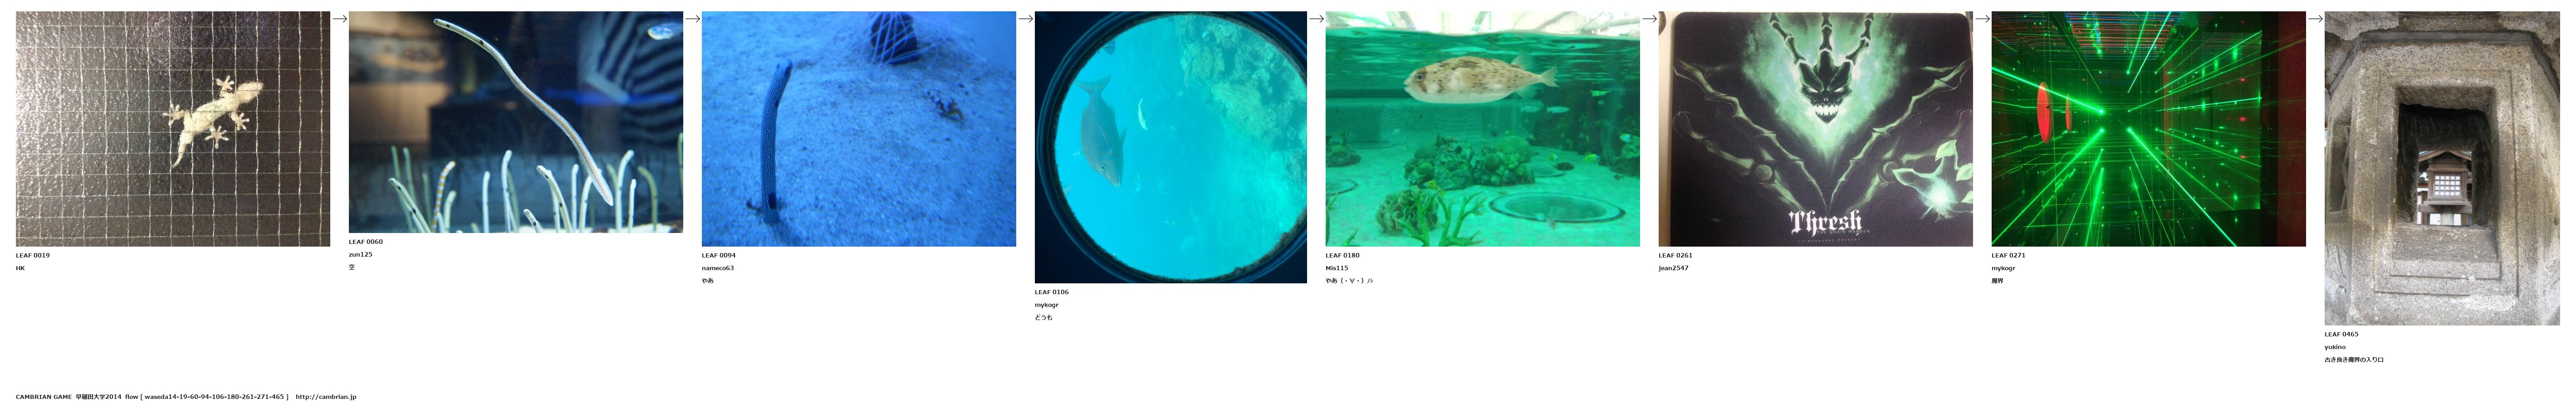The image size is (2576, 408).
Task: Open the green laser beams photo
Action: coord(2149,129)
